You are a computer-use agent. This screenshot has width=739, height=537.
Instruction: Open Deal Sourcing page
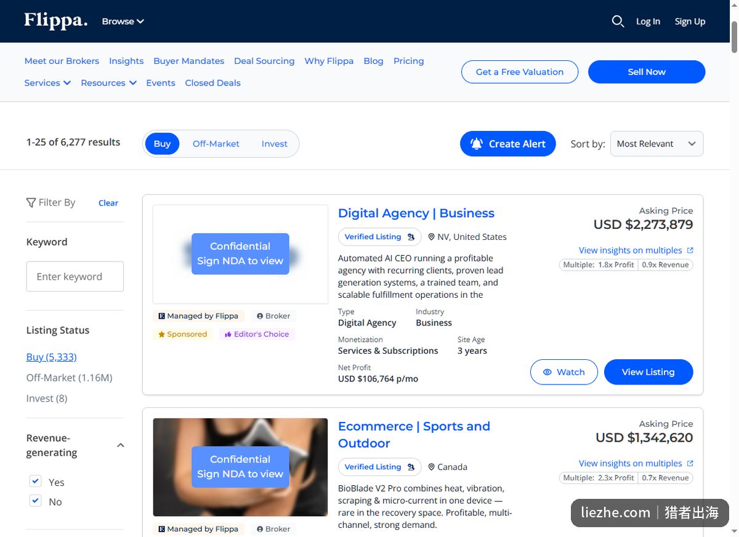pos(264,61)
